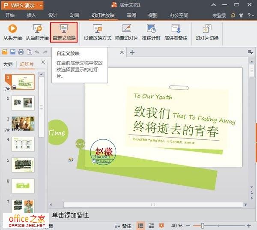Open 自定义放映 custom show
Image resolution: width=257 pixels, height=230 pixels.
pyautogui.click(x=64, y=32)
